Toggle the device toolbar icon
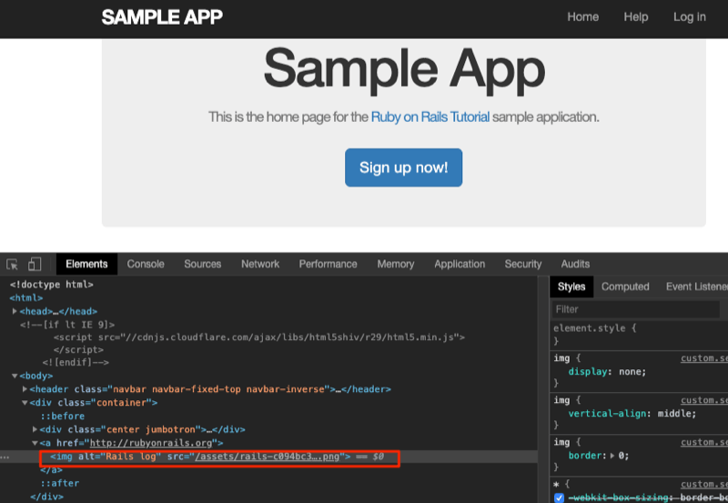Screen dimensions: 728x503 coord(35,264)
